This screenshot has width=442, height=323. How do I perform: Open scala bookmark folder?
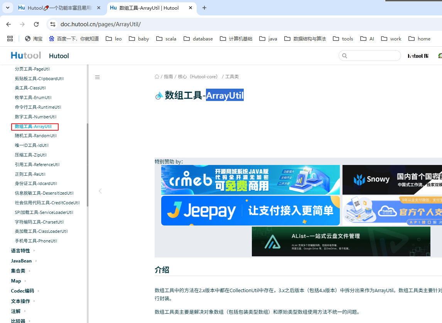(166, 39)
